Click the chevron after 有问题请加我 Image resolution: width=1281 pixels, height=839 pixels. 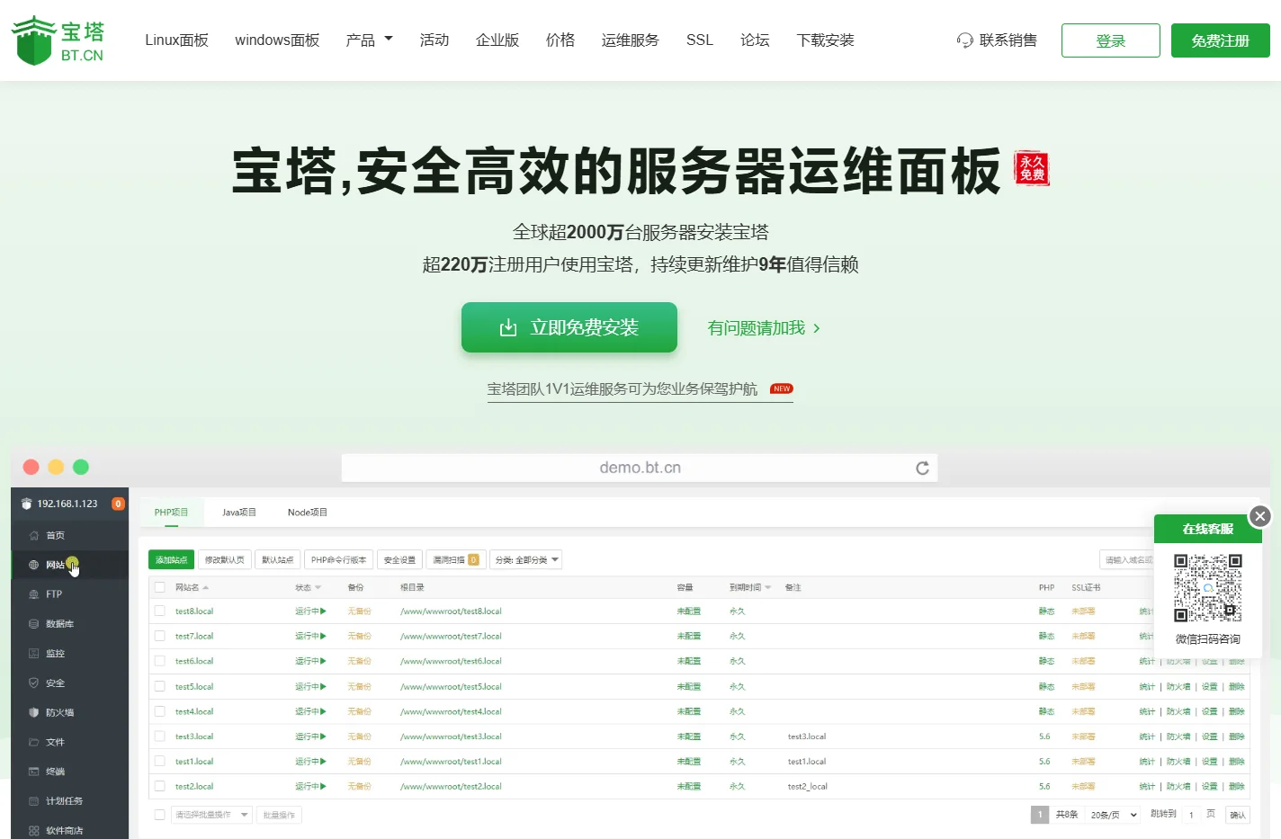[816, 328]
